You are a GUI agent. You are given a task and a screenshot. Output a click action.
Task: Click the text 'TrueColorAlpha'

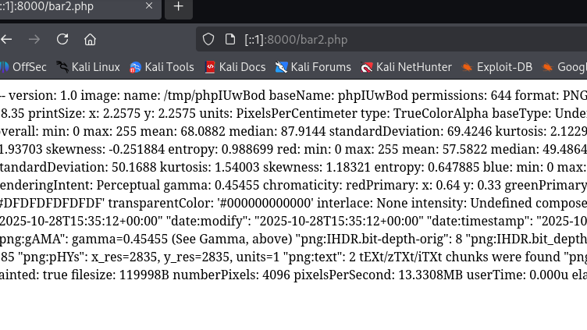(x=440, y=114)
